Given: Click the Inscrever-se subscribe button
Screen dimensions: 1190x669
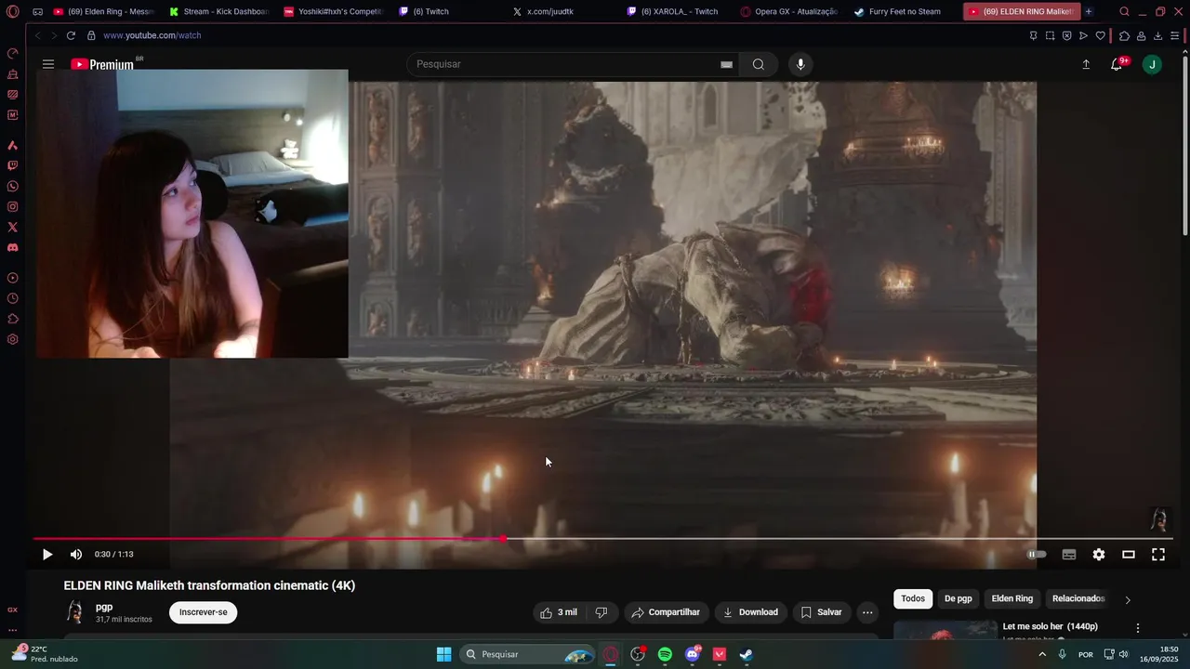Looking at the screenshot, I should tap(203, 612).
